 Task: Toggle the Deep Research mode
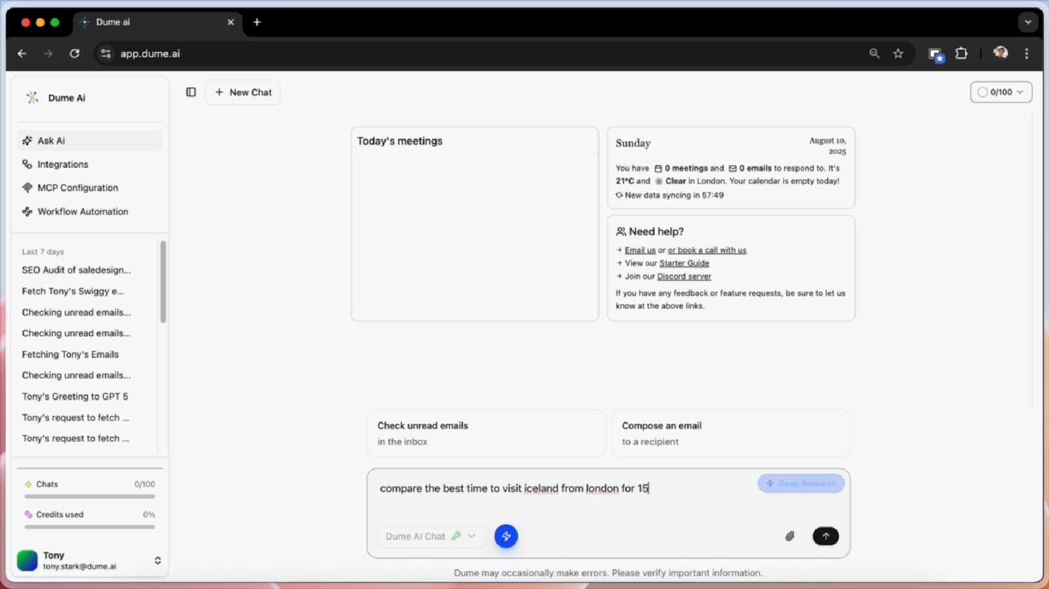pyautogui.click(x=801, y=483)
